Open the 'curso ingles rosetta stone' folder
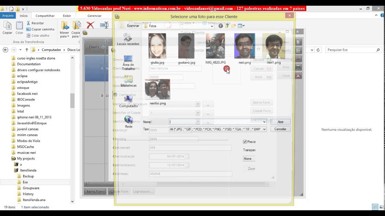 pos(36,58)
